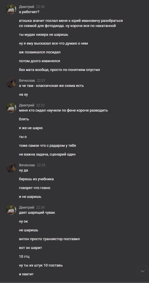This screenshot has height=283, width=149.
Task: Click the scroll-to-bottom chevron button
Action: click(142, 271)
